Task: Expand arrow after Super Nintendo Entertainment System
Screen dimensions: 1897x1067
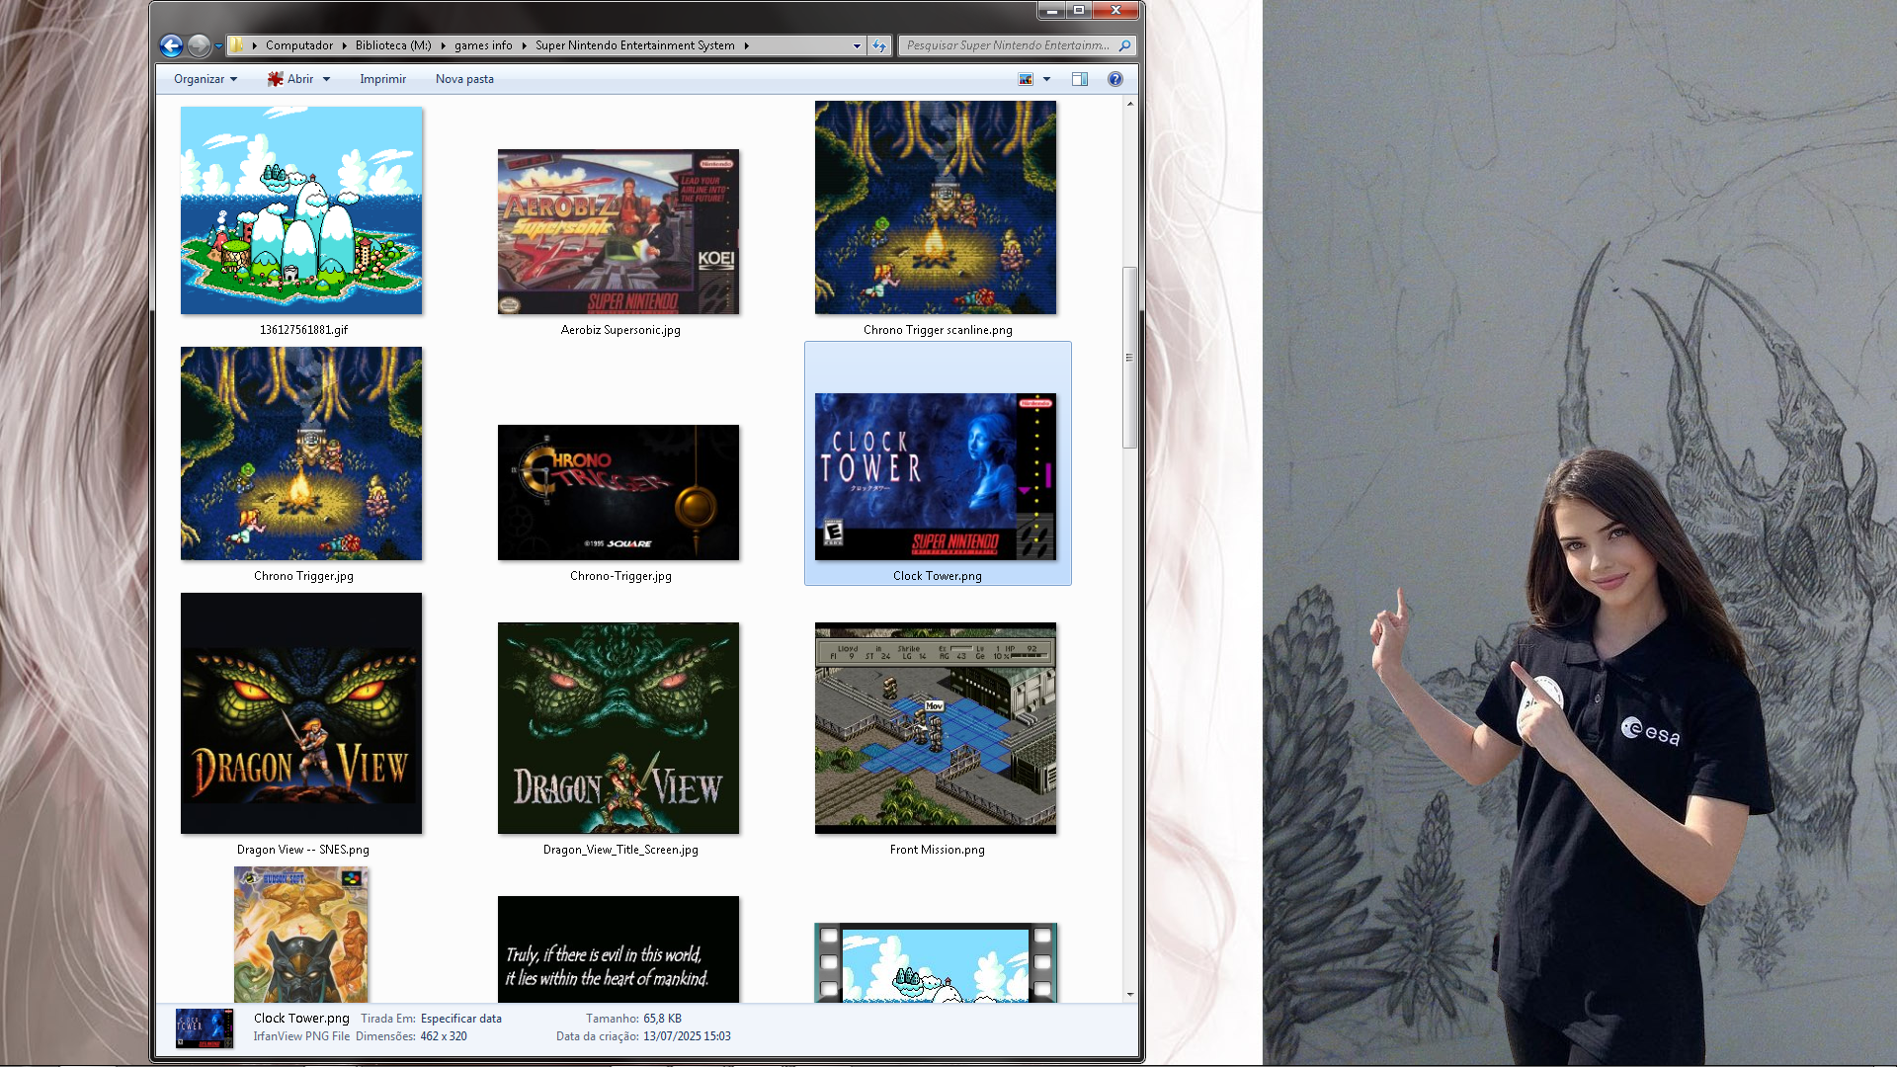Action: click(747, 45)
